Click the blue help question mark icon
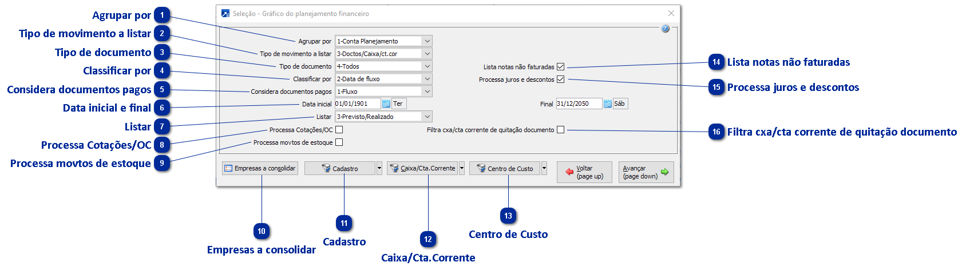966x274 pixels. click(665, 29)
